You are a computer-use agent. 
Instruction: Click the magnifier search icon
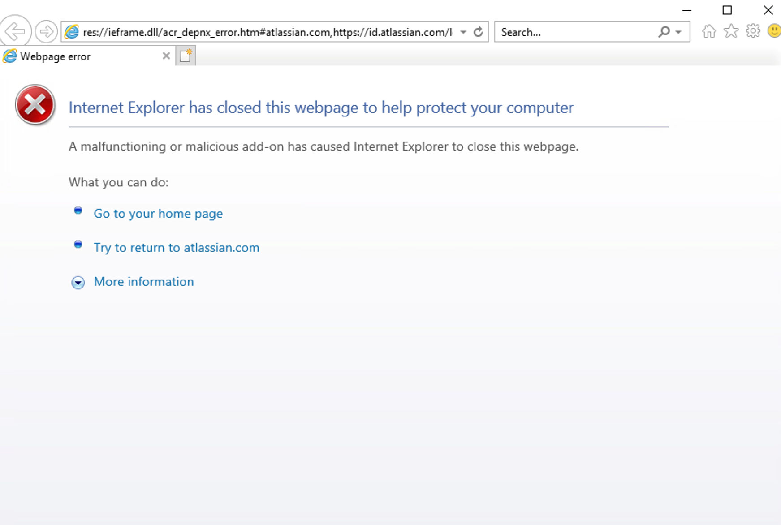pos(664,32)
